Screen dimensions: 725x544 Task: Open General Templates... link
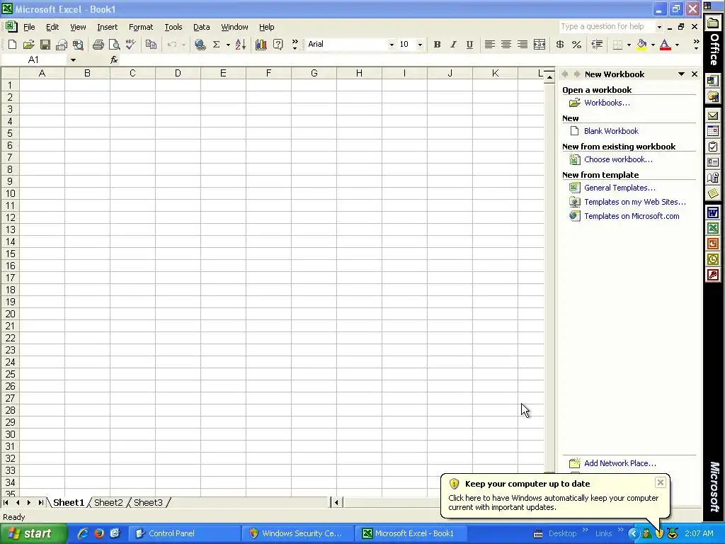pyautogui.click(x=620, y=188)
